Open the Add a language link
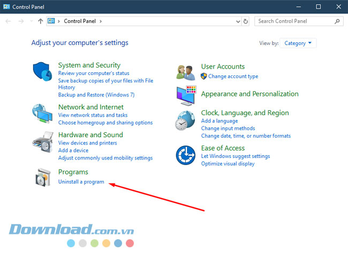This screenshot has height=266, width=348. pyautogui.click(x=219, y=121)
